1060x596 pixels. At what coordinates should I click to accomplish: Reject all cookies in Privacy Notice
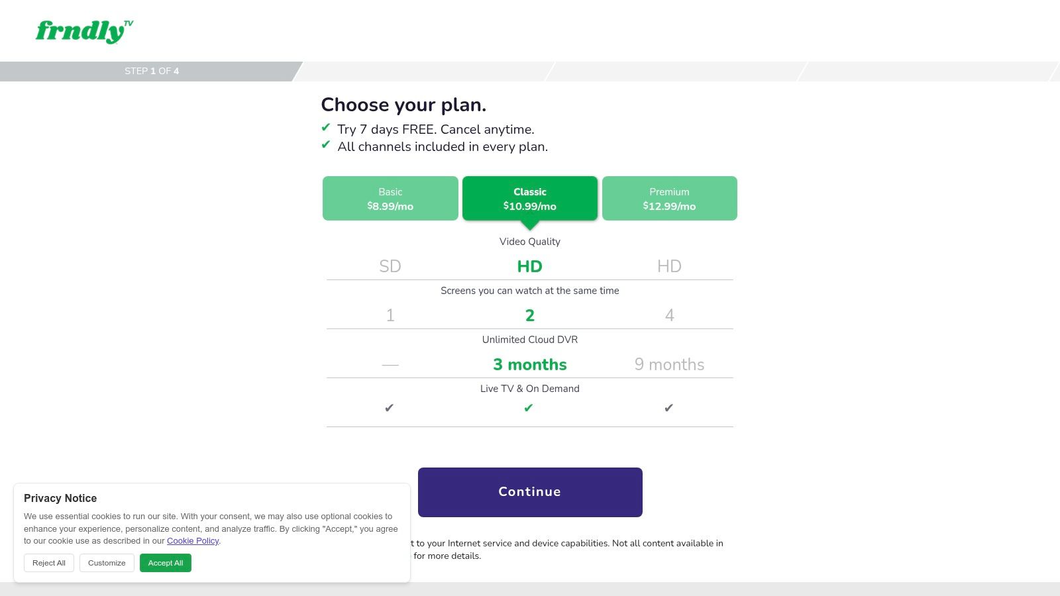[x=49, y=563]
